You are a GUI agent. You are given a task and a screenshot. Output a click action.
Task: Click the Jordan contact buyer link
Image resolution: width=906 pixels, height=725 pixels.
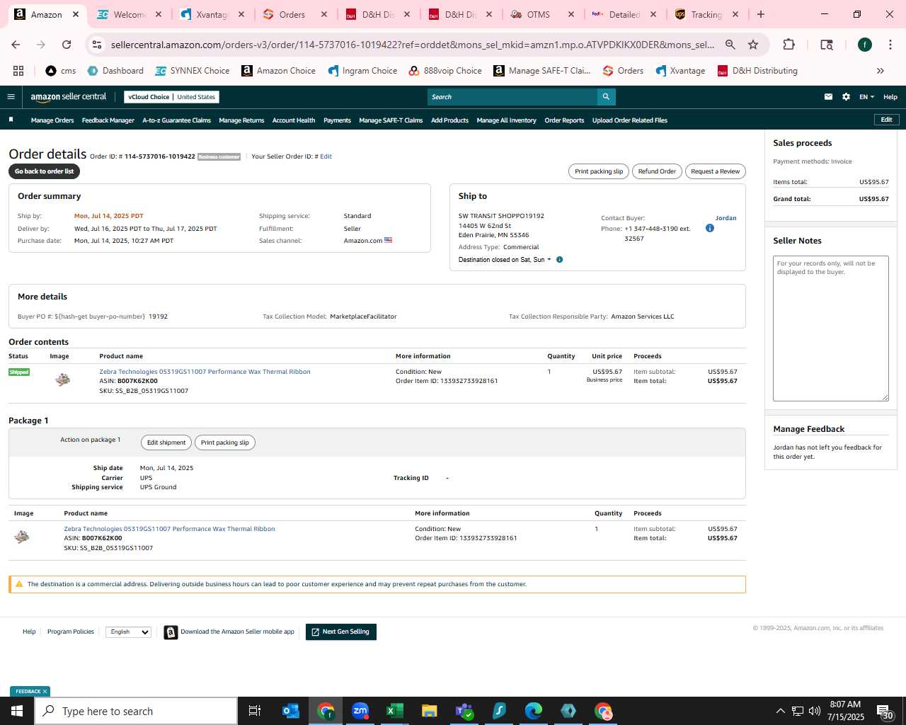point(726,218)
